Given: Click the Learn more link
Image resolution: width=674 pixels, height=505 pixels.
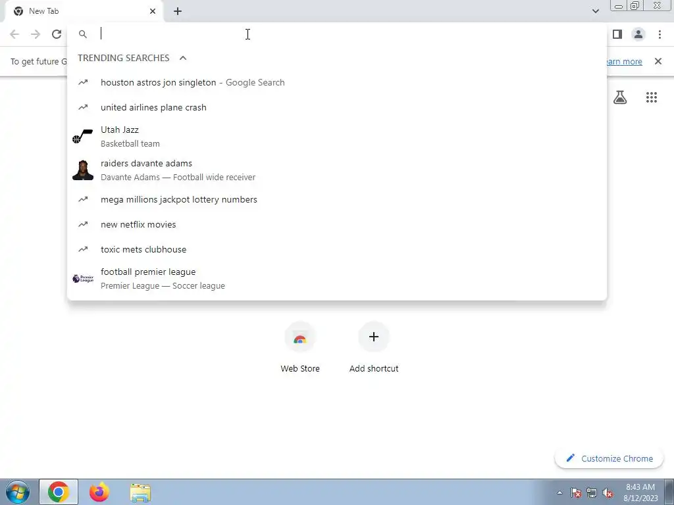Looking at the screenshot, I should pos(624,61).
